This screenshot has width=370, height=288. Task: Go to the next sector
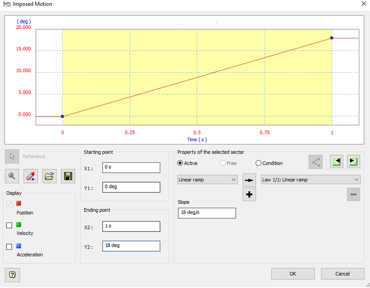coord(353,161)
